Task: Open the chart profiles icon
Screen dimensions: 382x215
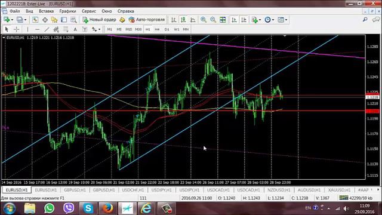Action: [20, 20]
